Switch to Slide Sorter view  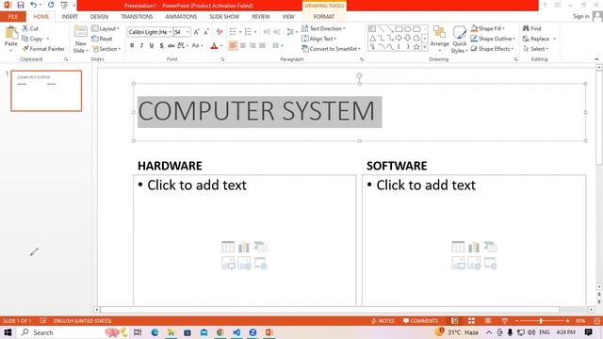click(471, 321)
